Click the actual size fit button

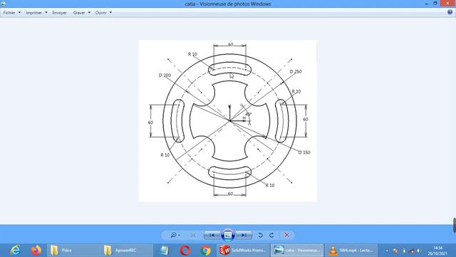pyautogui.click(x=193, y=235)
